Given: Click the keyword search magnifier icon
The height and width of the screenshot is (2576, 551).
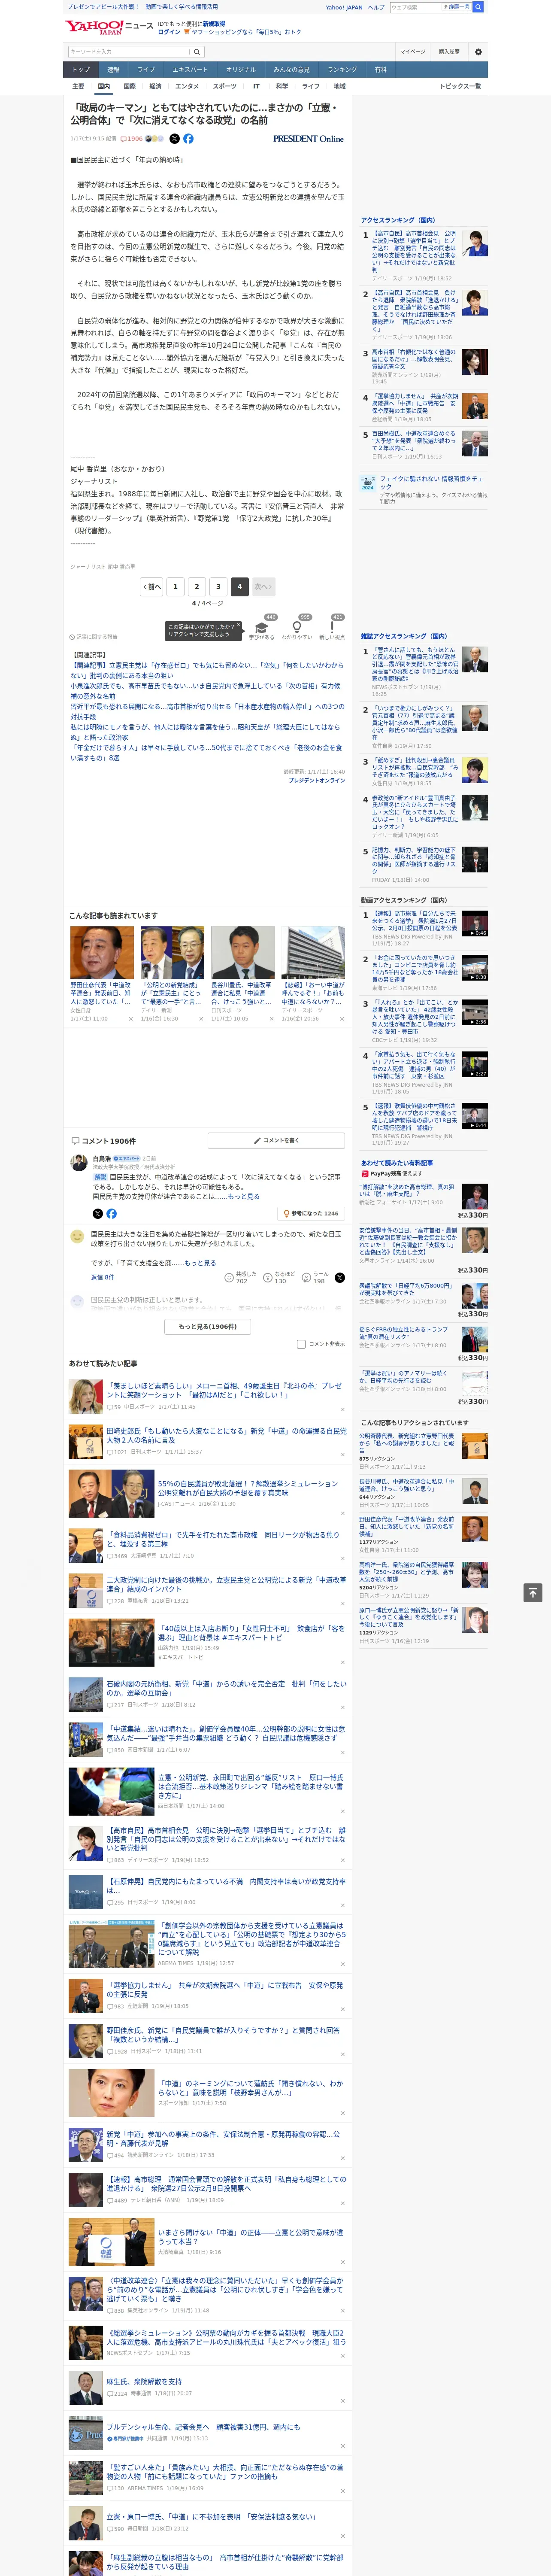Looking at the screenshot, I should (197, 52).
